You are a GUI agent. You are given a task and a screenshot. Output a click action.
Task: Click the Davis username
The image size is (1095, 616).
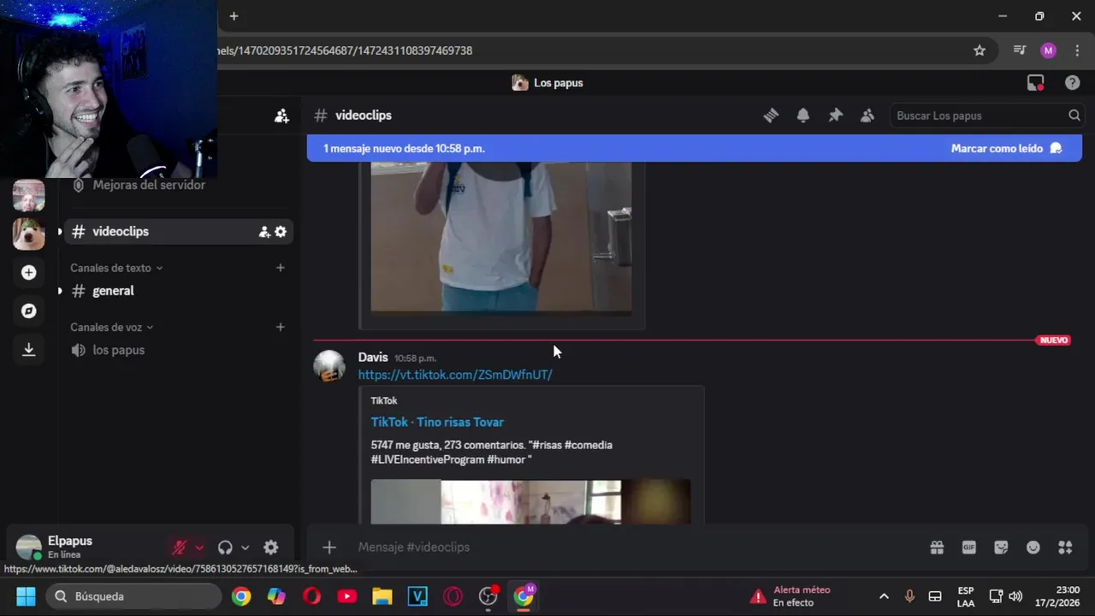tap(373, 358)
